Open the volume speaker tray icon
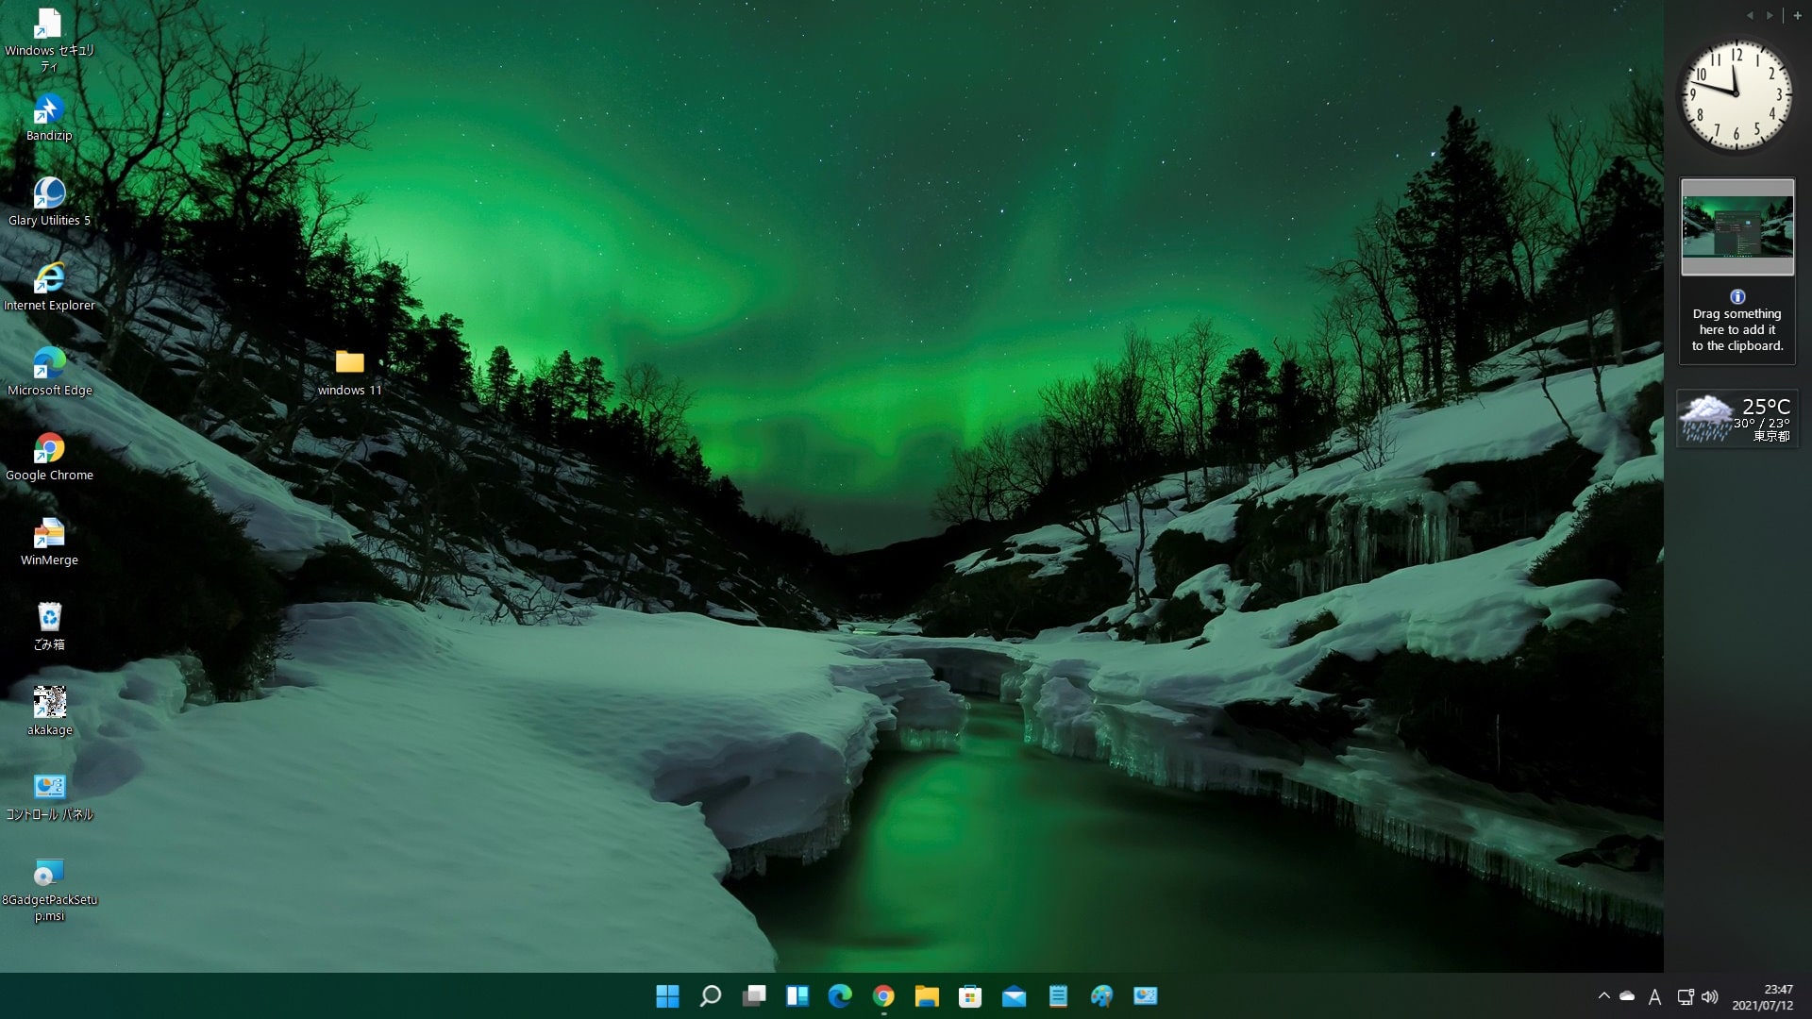 1709,996
